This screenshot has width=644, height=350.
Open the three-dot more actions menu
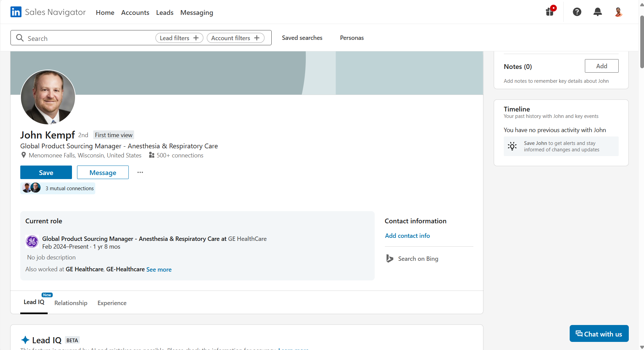pyautogui.click(x=140, y=172)
